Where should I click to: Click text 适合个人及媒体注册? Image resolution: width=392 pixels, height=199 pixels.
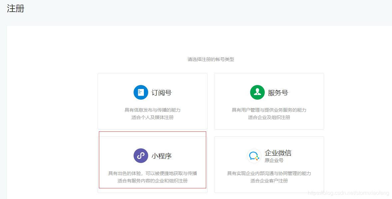click(x=153, y=117)
